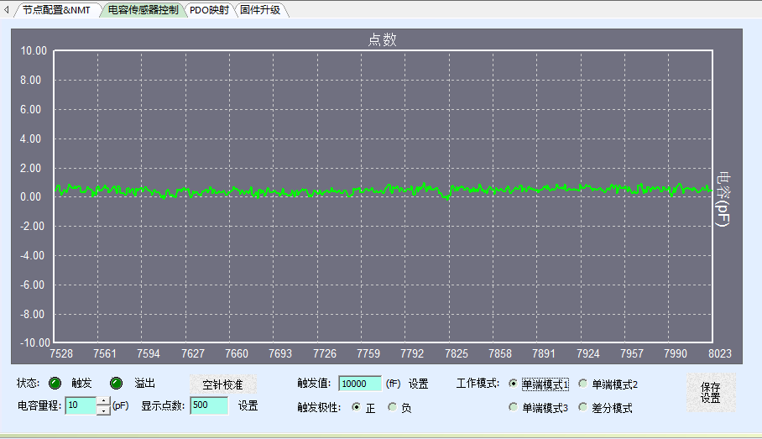
Task: Click the tab scroll left arrow
Action: [x=7, y=10]
